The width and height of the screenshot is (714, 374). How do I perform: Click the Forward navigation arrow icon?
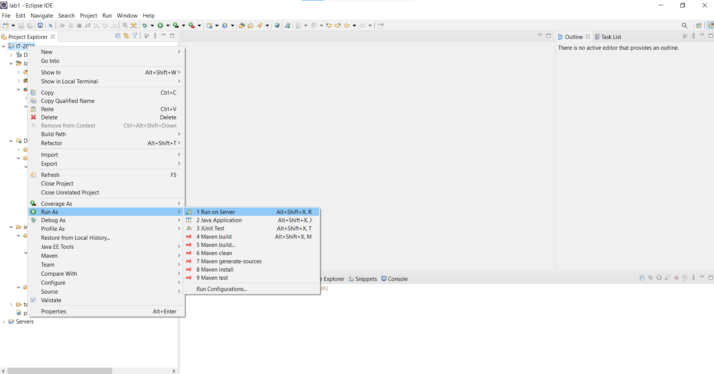(362, 25)
